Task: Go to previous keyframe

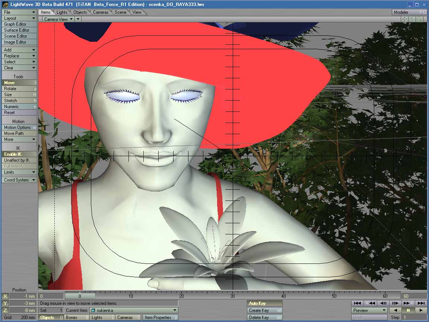Action: tap(370, 303)
